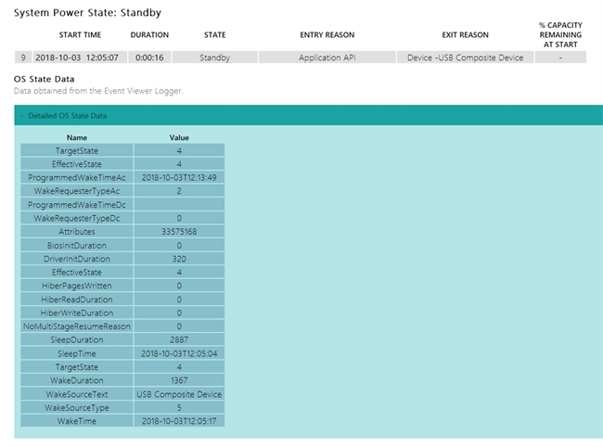
Task: Select the SleepDuration value 2887
Action: tap(179, 339)
